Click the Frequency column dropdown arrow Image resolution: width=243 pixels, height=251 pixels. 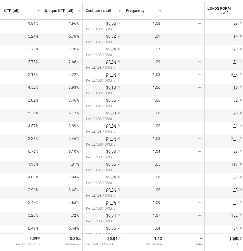pos(160,11)
